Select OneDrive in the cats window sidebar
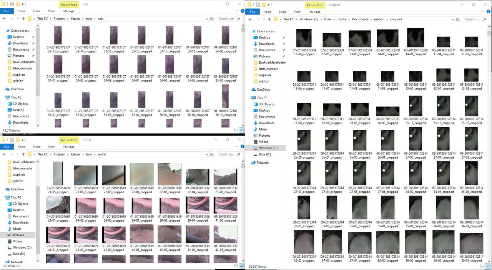492x270 pixels. point(17,89)
